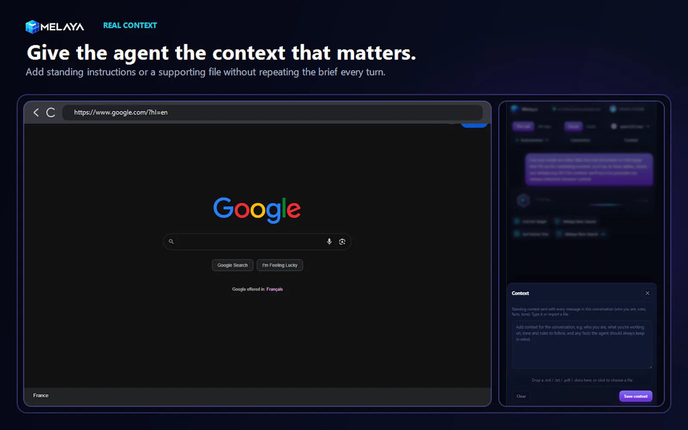
Task: Go back with the browser back arrow
Action: (x=36, y=112)
